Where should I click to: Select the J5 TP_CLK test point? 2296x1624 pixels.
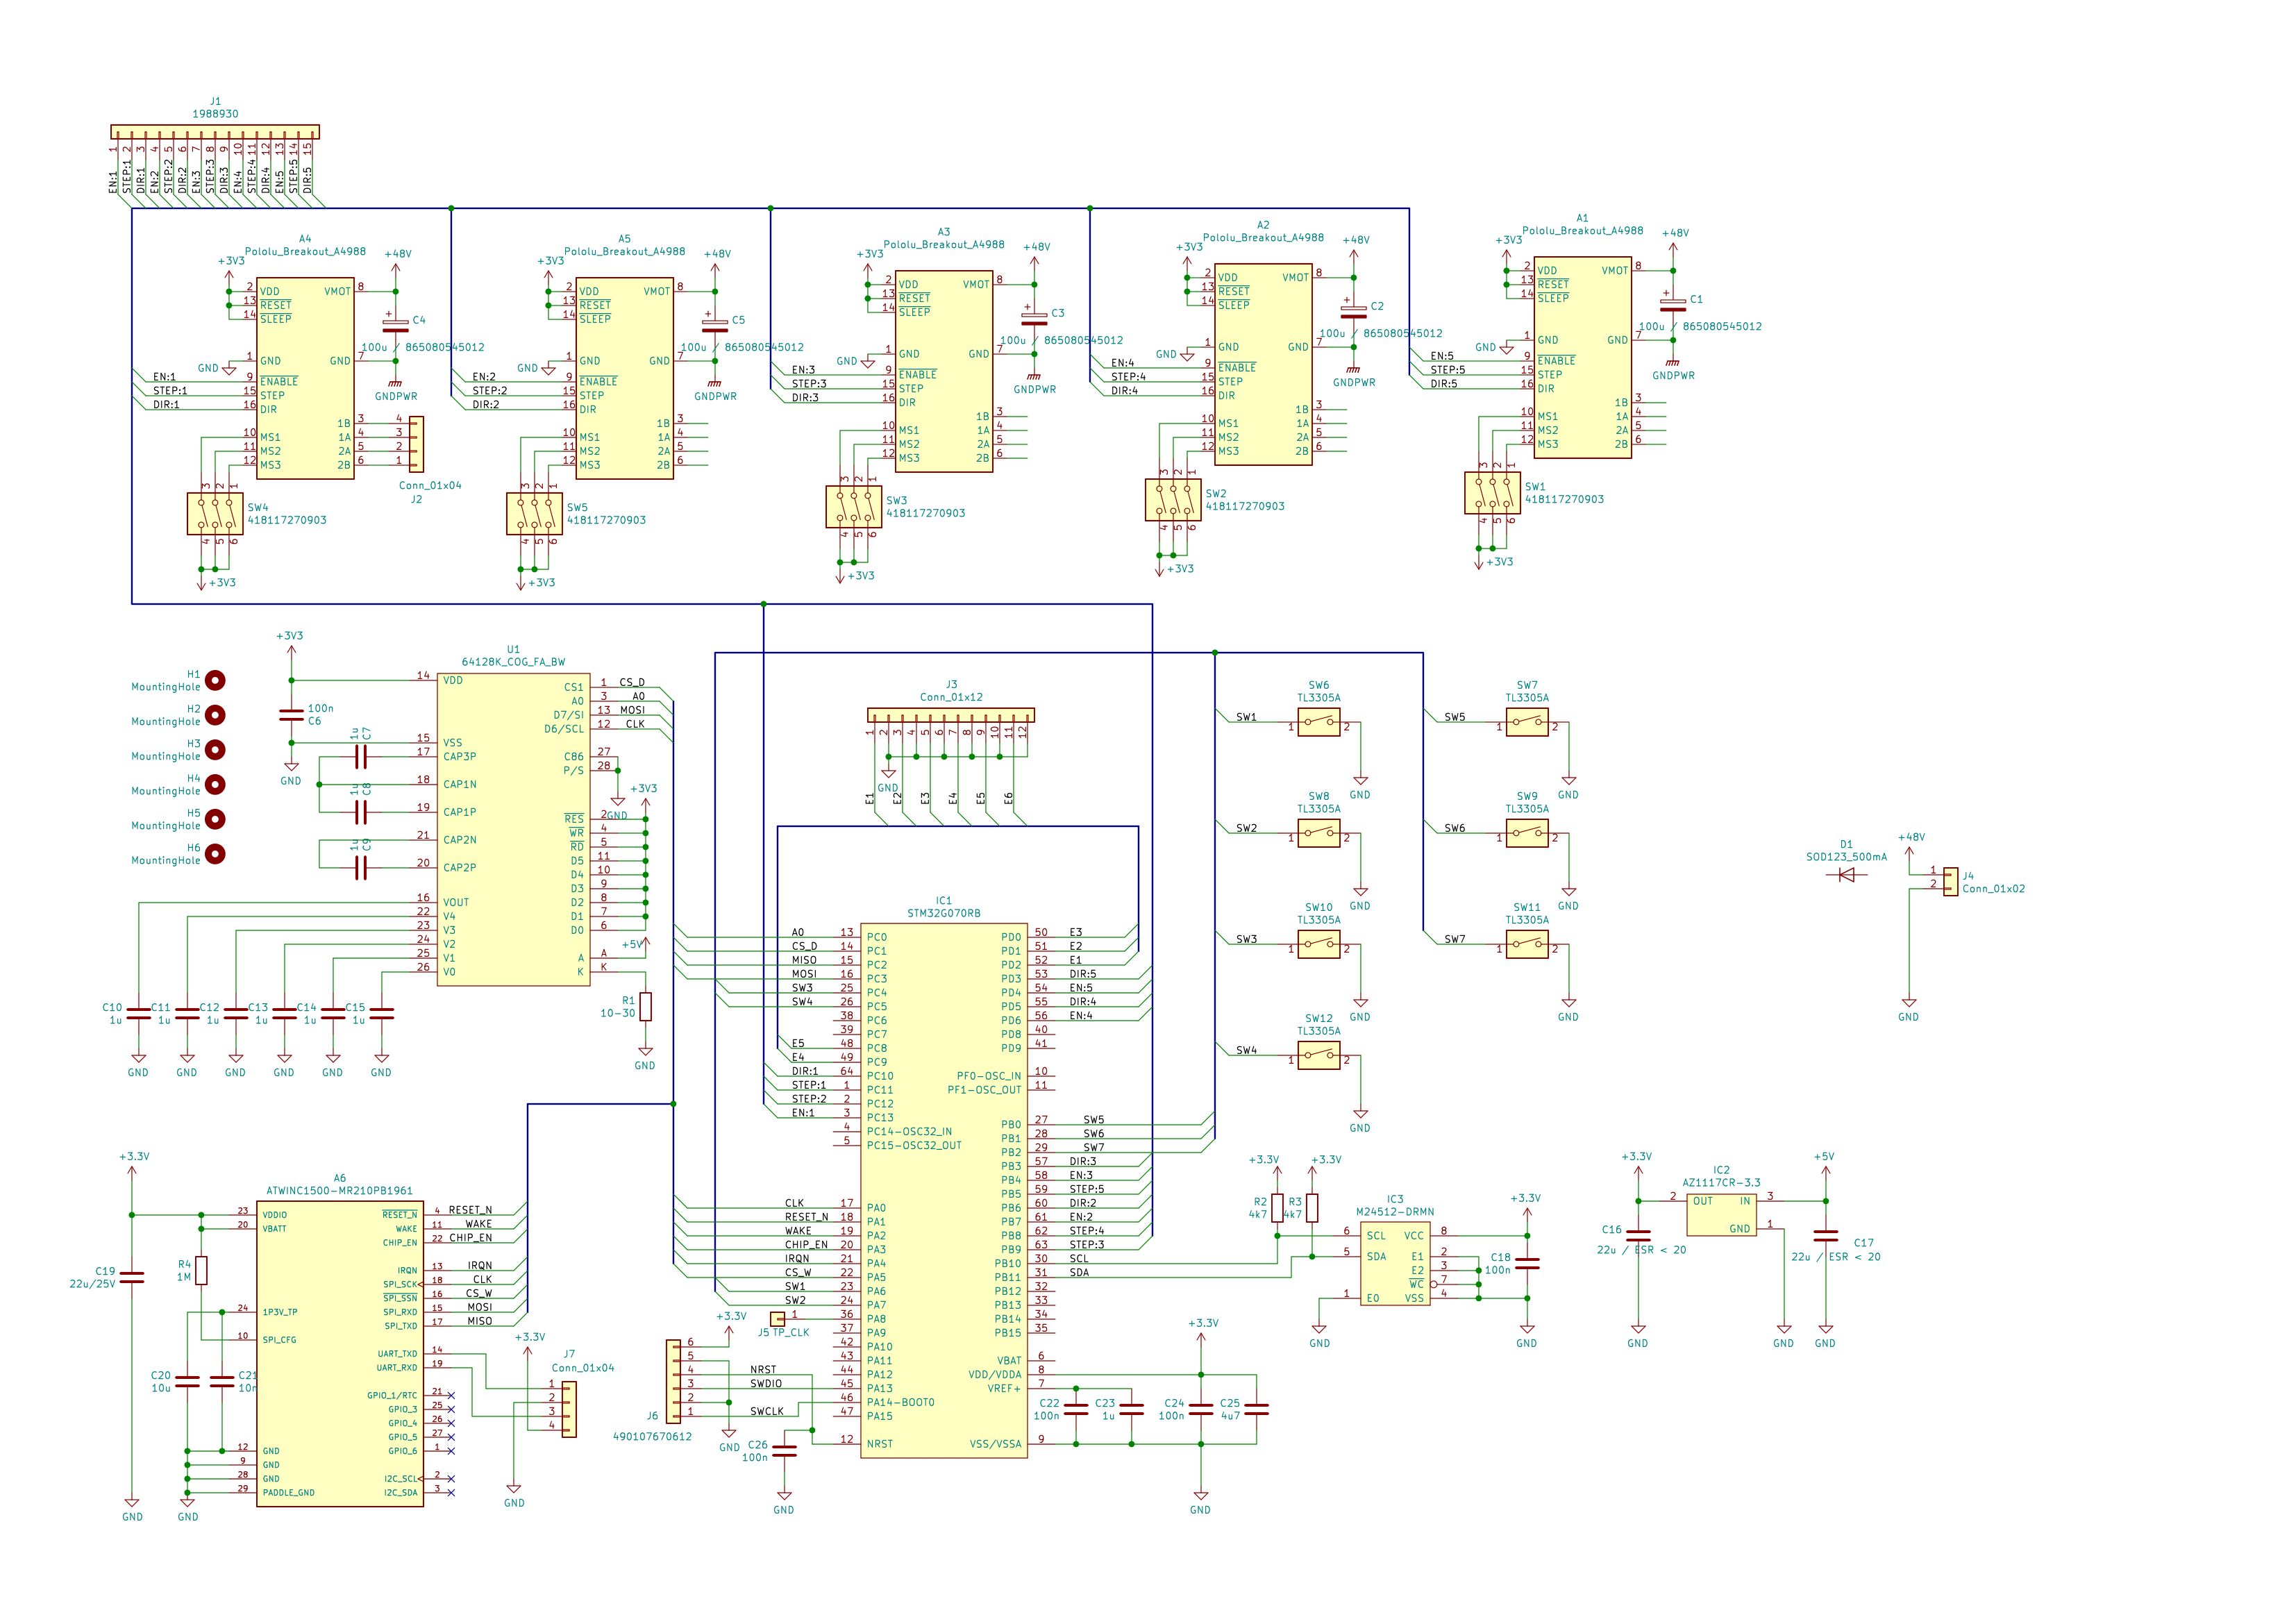(777, 1319)
